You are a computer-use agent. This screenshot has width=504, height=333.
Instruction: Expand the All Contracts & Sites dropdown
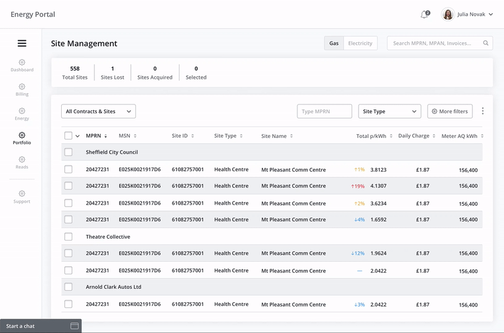click(98, 111)
